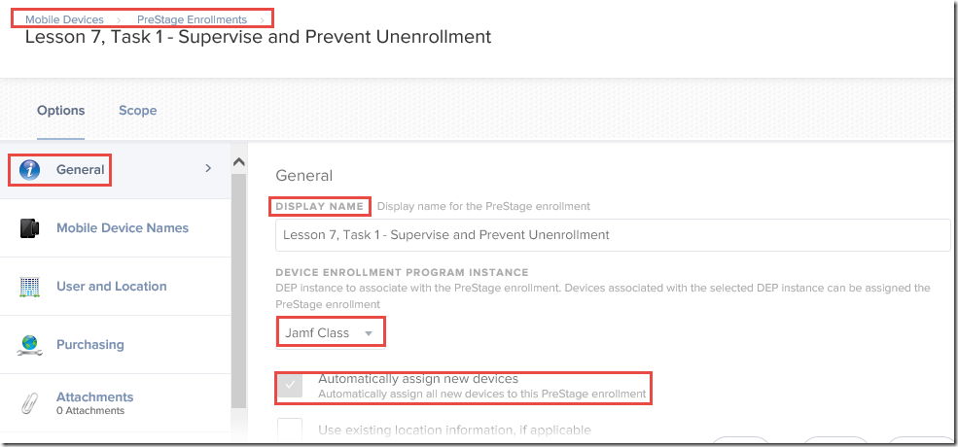958x447 pixels.
Task: Click sidebar scroll up arrow
Action: point(239,162)
